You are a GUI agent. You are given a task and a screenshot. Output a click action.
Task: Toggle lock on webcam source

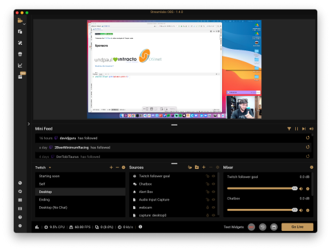(208, 208)
